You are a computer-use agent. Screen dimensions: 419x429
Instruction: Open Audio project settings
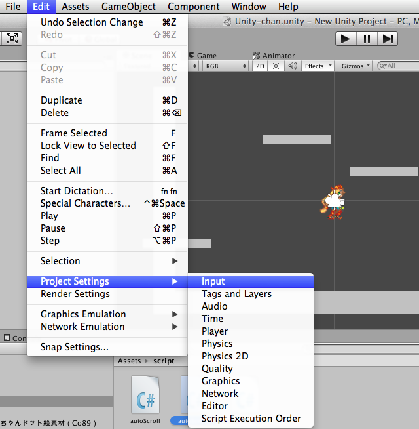coord(251,306)
